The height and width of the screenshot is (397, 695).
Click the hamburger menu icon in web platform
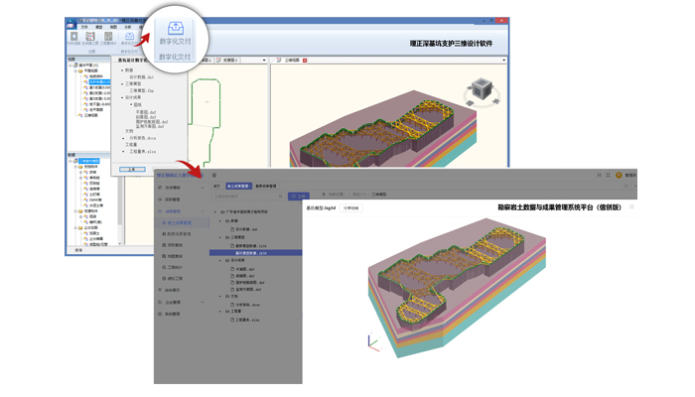pos(213,176)
